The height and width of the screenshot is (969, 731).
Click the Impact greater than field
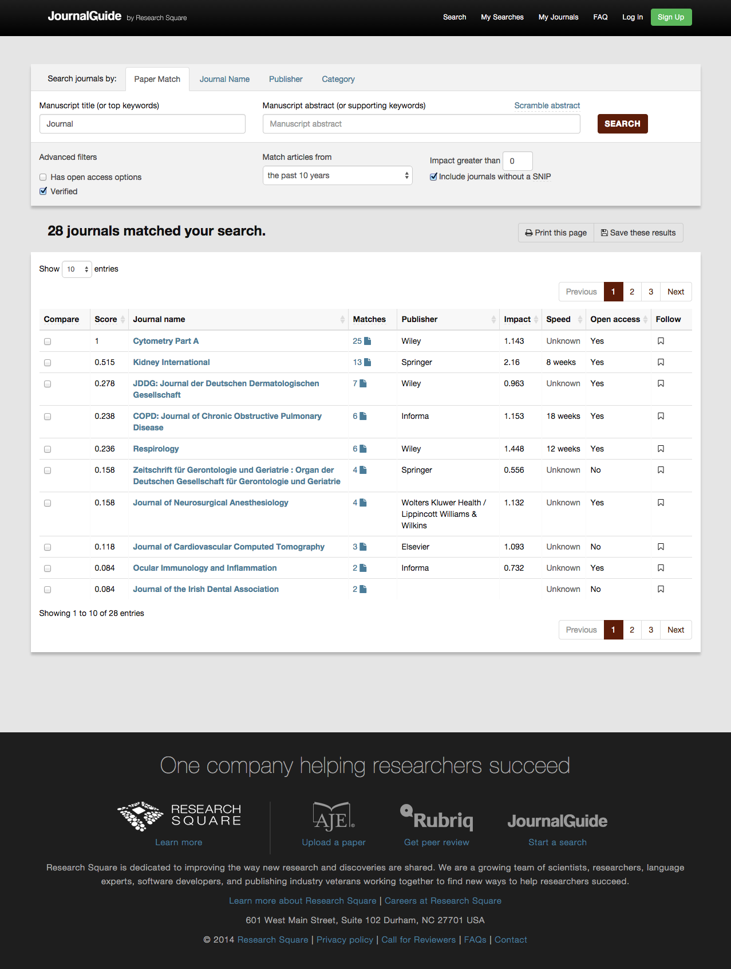point(517,161)
